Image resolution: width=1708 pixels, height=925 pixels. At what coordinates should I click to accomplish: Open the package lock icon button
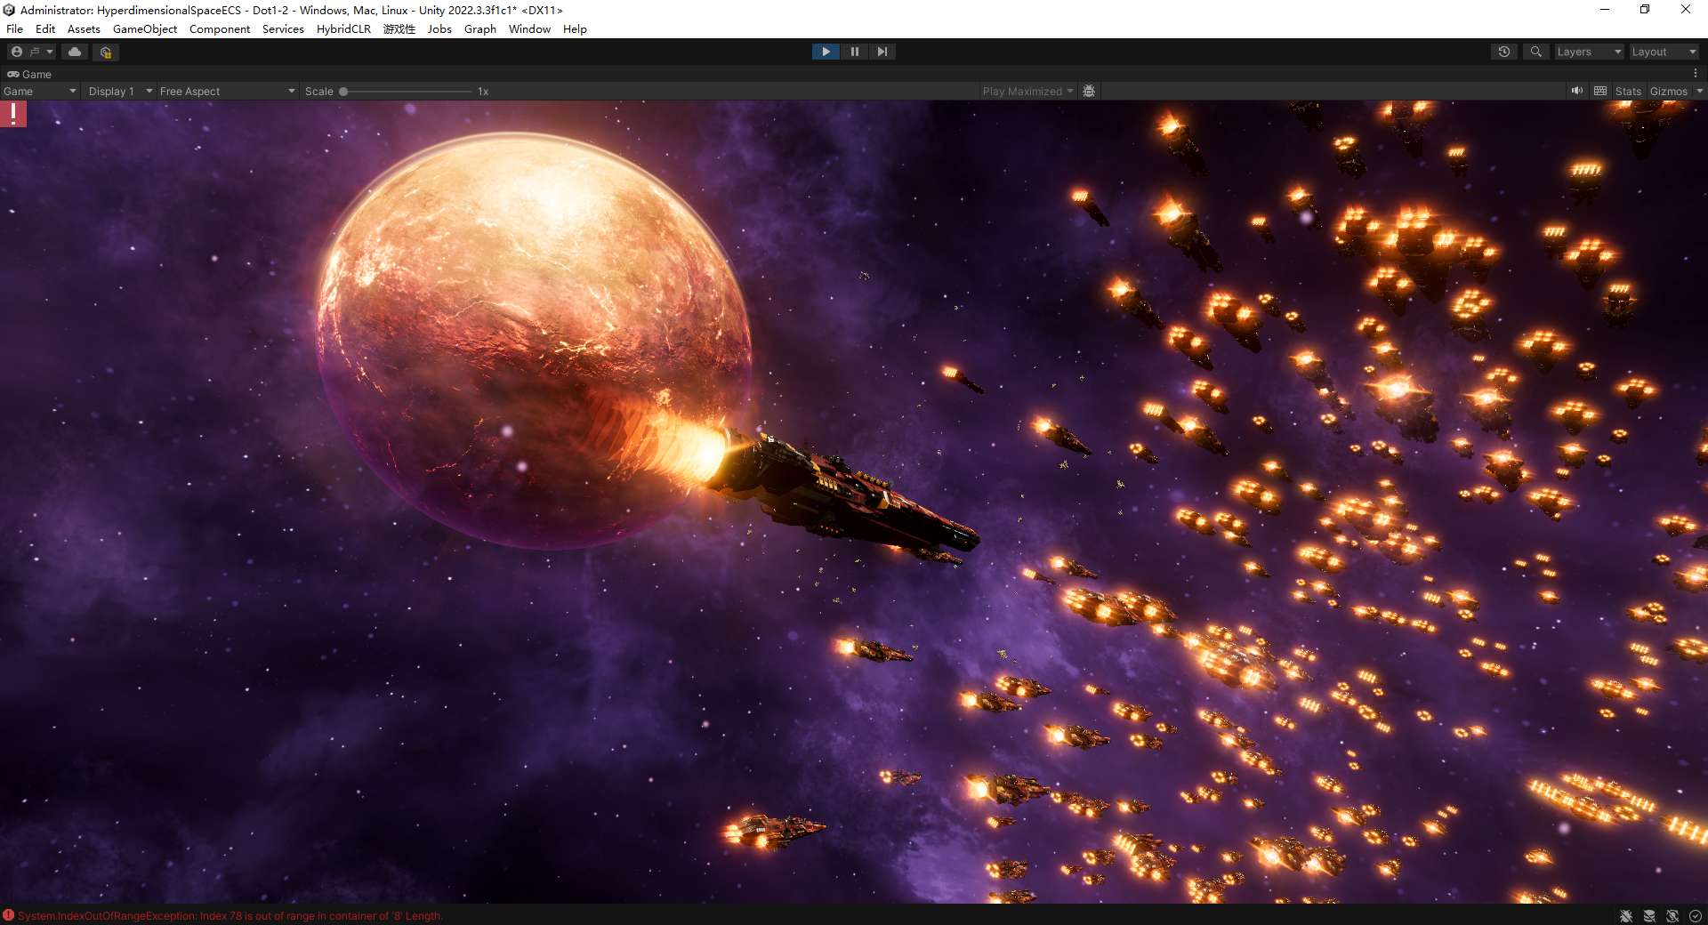pos(105,52)
